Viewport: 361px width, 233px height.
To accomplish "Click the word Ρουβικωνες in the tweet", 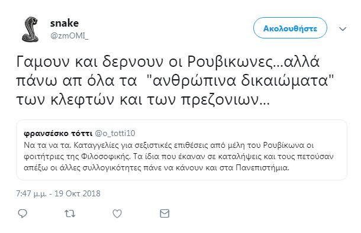I will pos(230,62).
